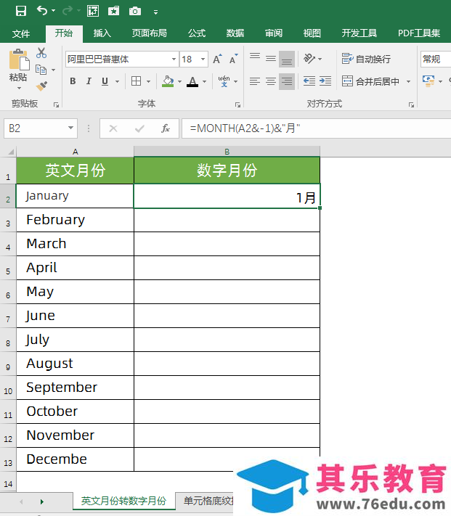Confirm formula entry with checkmark icon
Image resolution: width=451 pixels, height=516 pixels.
point(139,128)
